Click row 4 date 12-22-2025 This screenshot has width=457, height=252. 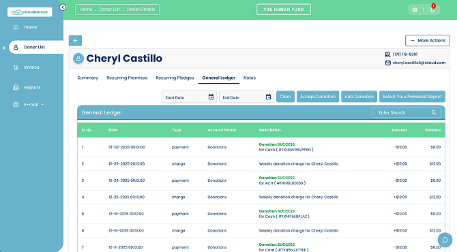tap(126, 198)
